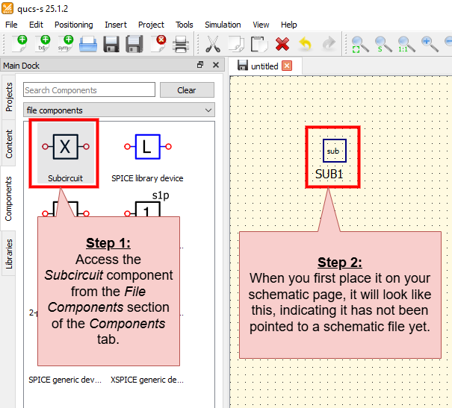452x408 pixels.
Task: Create a new text document
Action: click(x=43, y=44)
